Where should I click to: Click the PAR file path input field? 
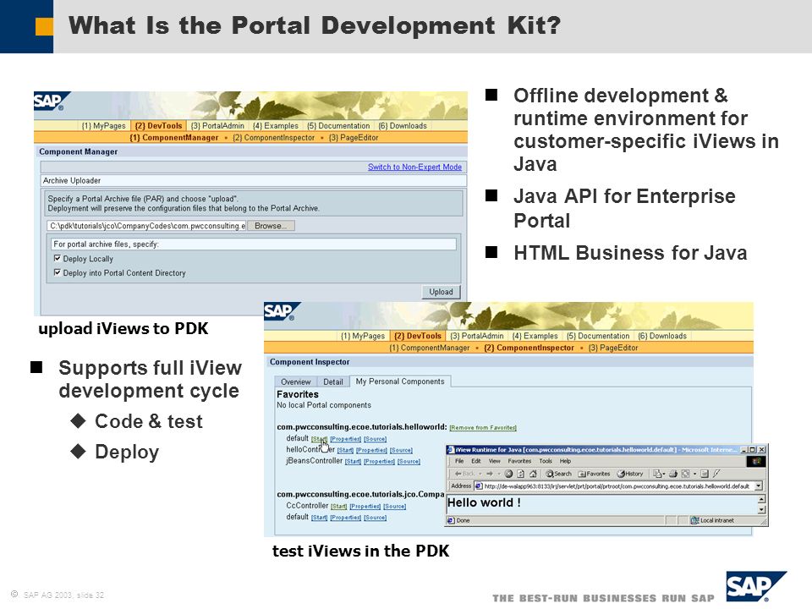click(146, 226)
